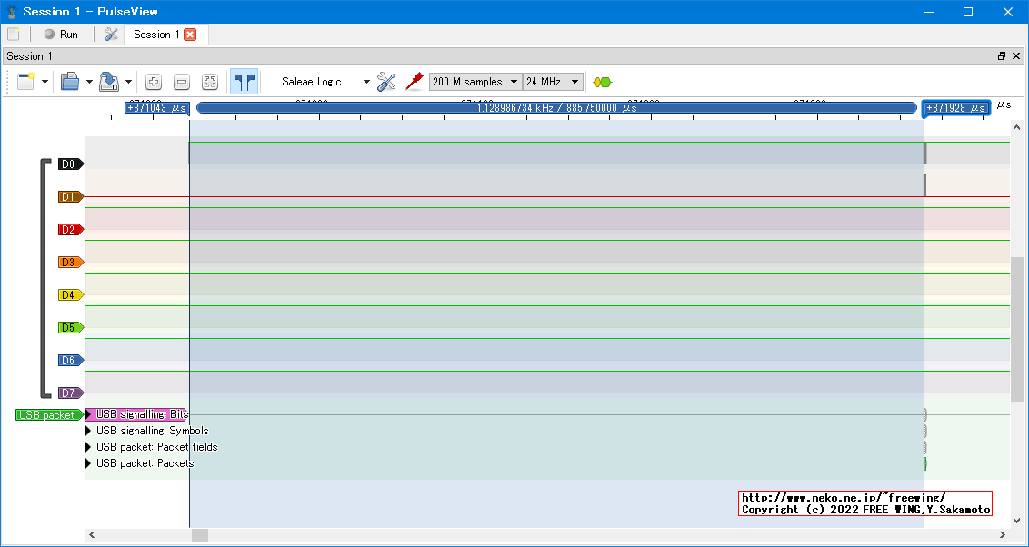Open the 200 M samples dropdown

pos(475,82)
